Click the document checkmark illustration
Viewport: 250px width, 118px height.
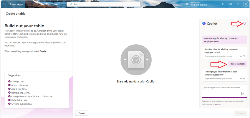[136, 60]
